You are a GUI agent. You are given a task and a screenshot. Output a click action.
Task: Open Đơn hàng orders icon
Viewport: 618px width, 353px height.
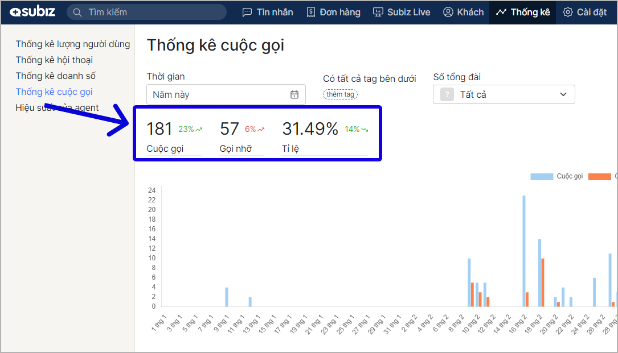[311, 12]
